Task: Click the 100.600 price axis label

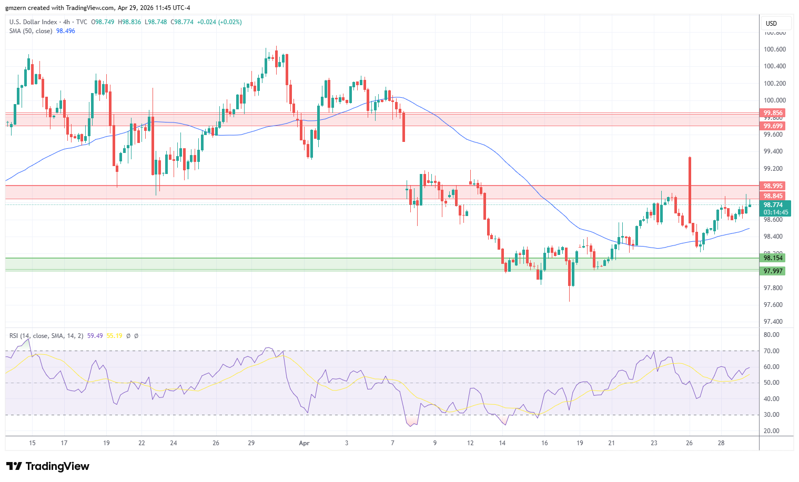Action: pos(775,49)
